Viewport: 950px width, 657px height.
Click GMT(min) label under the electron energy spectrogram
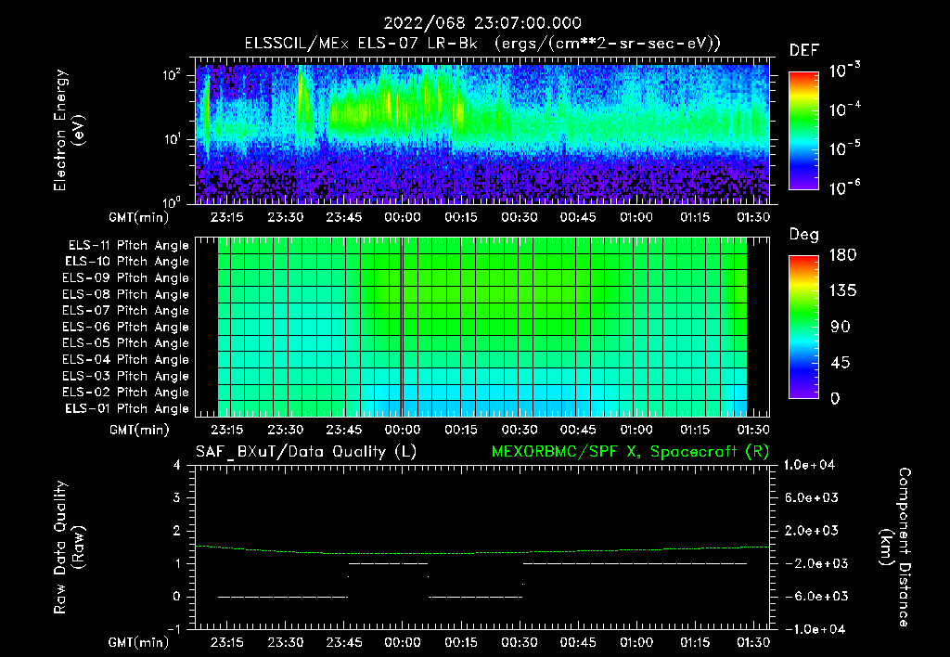click(139, 217)
